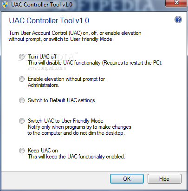
Task: Click the window title bar text
Action: click(42, 5)
